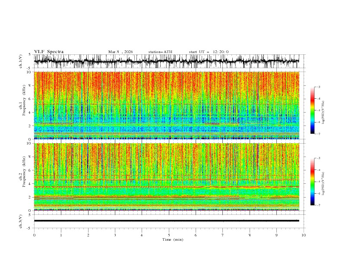Click time axis tick label "3"
This screenshot has height=264, width=342.
click(115, 235)
